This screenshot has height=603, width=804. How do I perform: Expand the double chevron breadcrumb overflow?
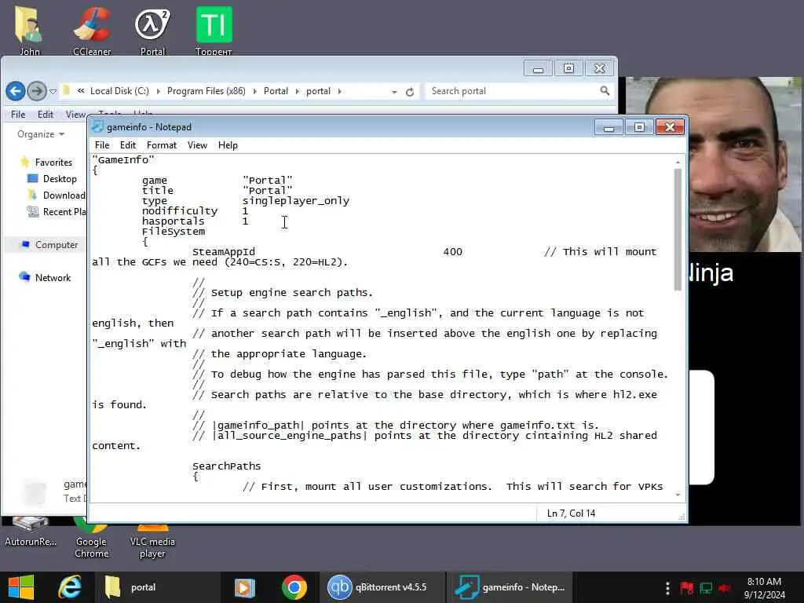point(81,91)
